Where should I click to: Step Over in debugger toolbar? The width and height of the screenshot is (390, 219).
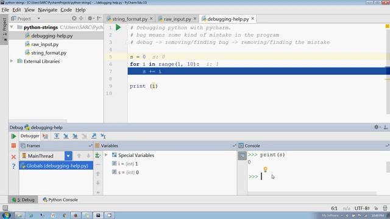point(57,136)
